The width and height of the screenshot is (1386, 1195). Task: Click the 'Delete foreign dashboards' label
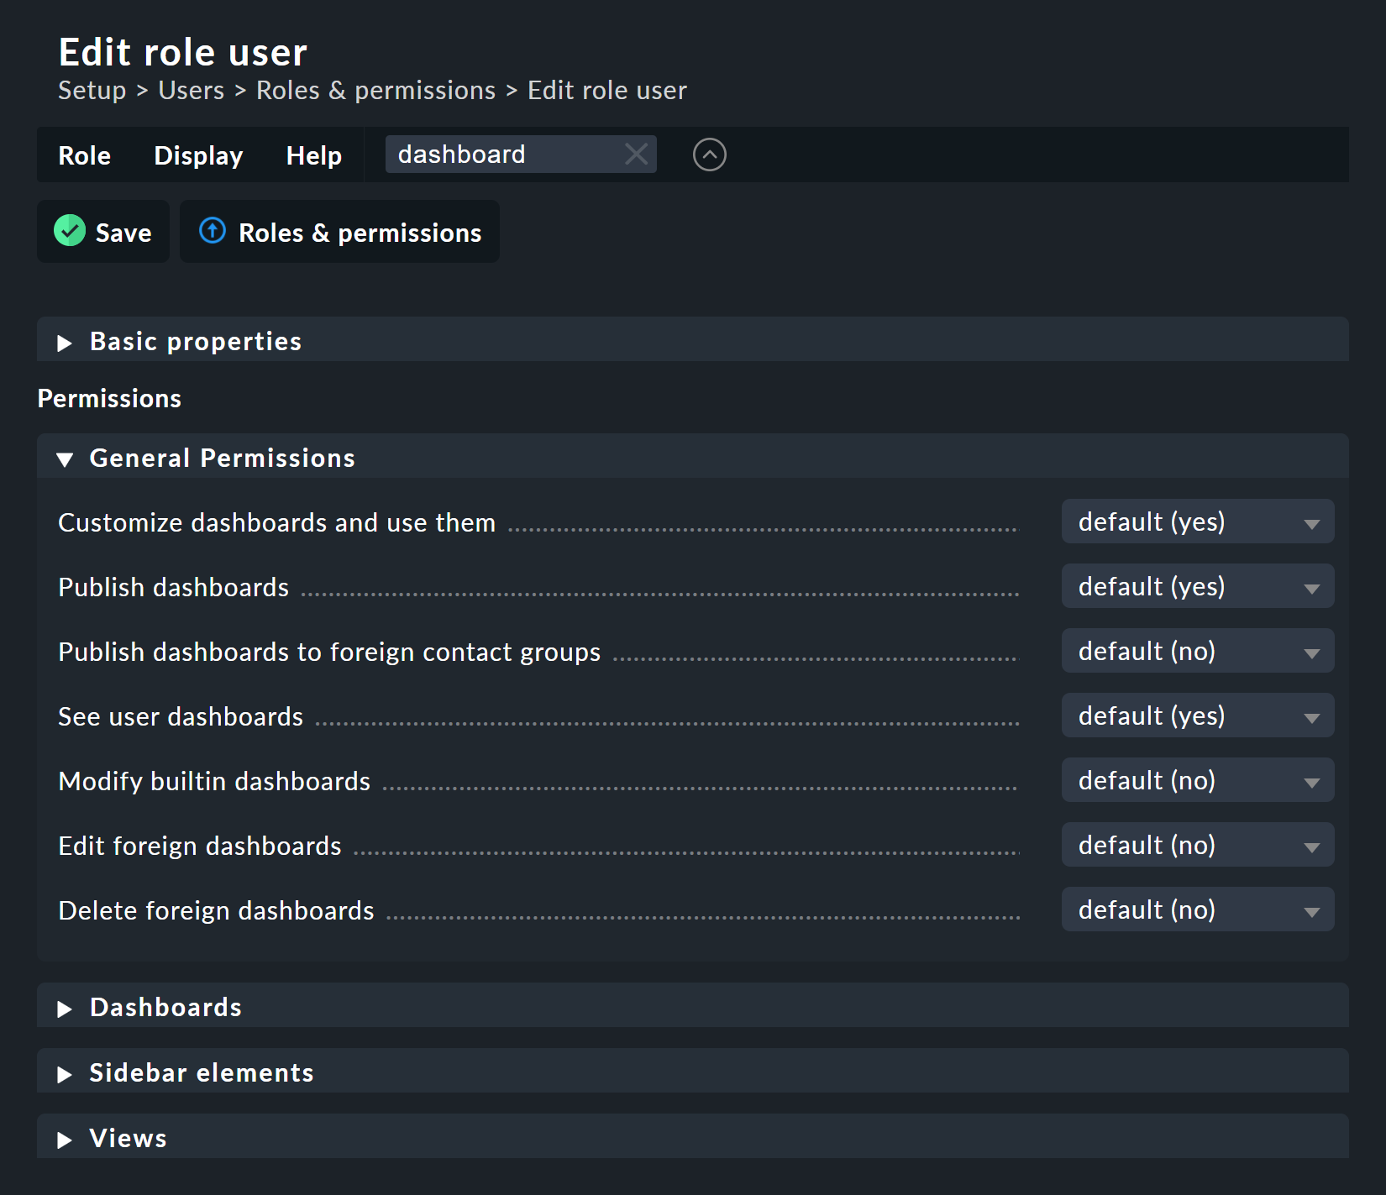pyautogui.click(x=216, y=910)
